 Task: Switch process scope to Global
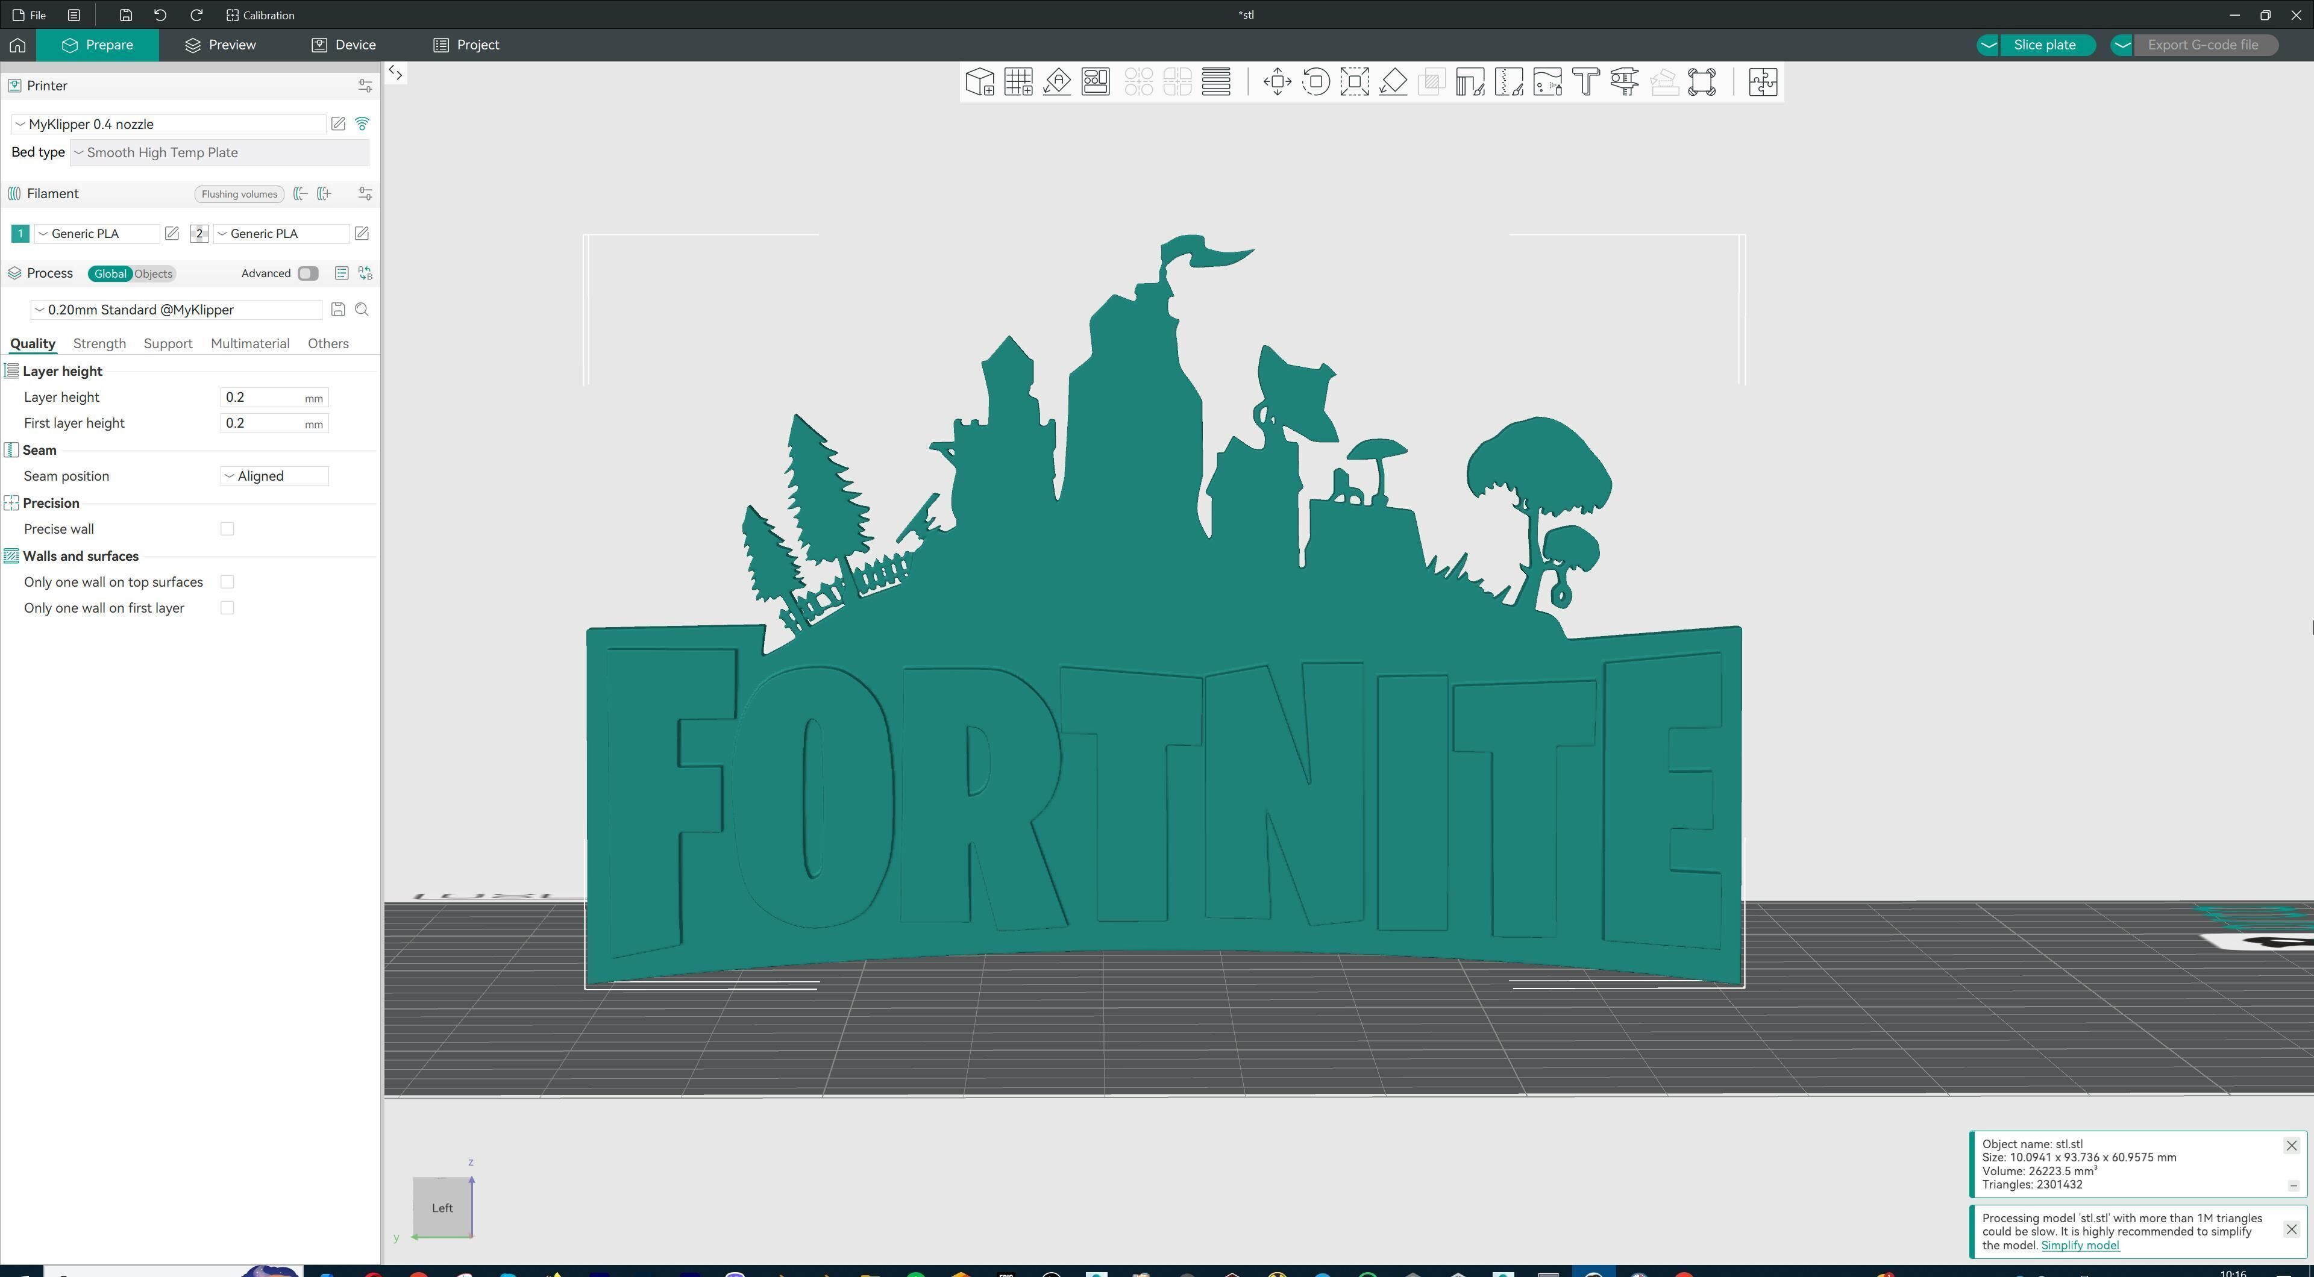110,274
